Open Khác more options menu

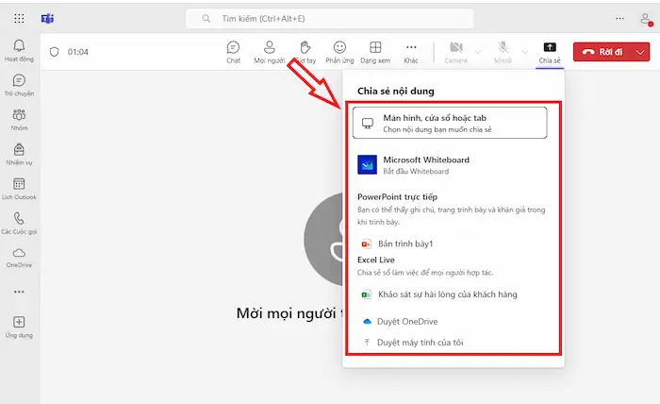tap(410, 51)
